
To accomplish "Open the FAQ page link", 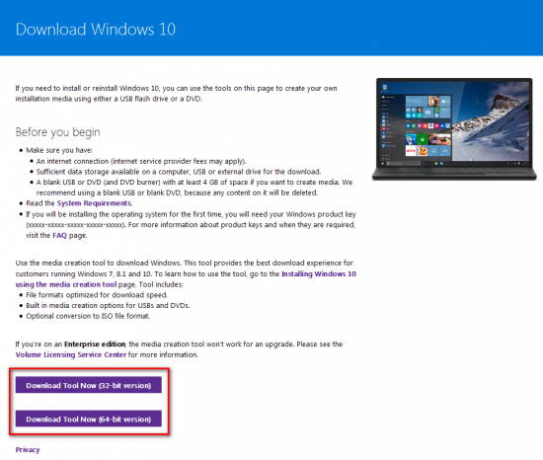I will [59, 235].
